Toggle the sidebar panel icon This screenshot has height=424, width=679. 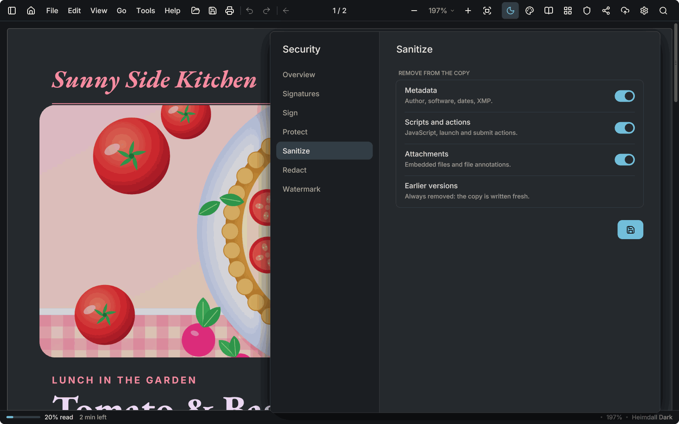(x=12, y=11)
